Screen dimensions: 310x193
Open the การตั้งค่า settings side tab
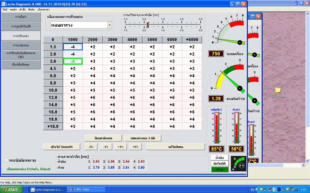pyautogui.click(x=21, y=17)
